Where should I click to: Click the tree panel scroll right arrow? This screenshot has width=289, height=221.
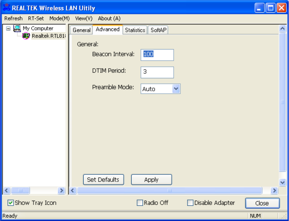pos(62,191)
